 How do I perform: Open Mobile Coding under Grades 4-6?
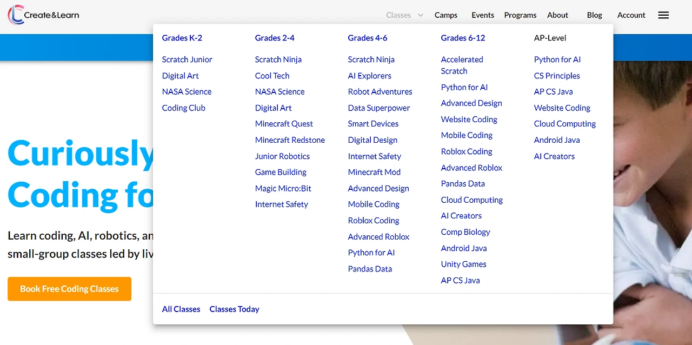[x=374, y=204]
